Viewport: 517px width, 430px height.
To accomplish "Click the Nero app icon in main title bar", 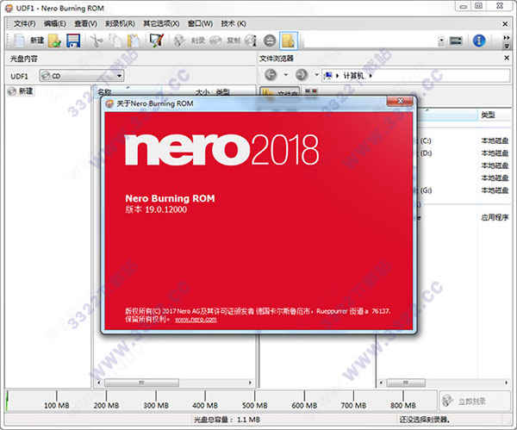I will pos(9,9).
